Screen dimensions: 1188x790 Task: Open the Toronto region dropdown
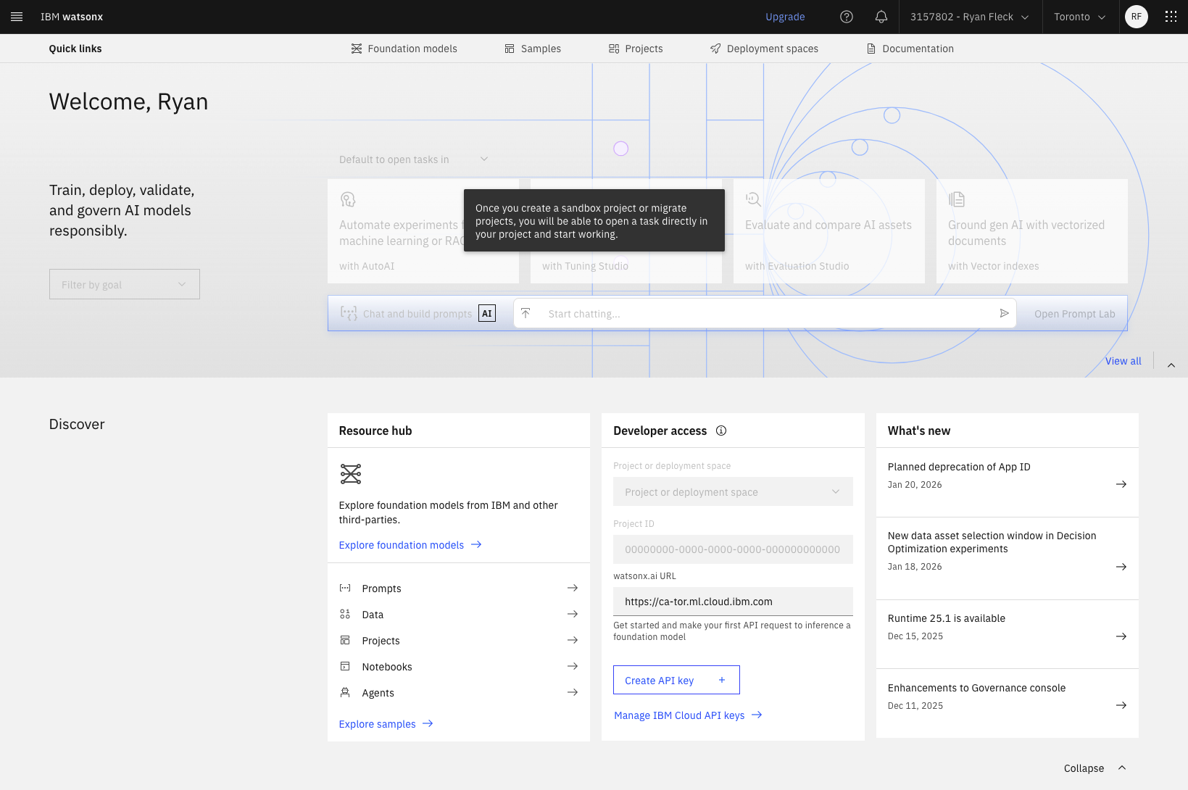click(1079, 17)
